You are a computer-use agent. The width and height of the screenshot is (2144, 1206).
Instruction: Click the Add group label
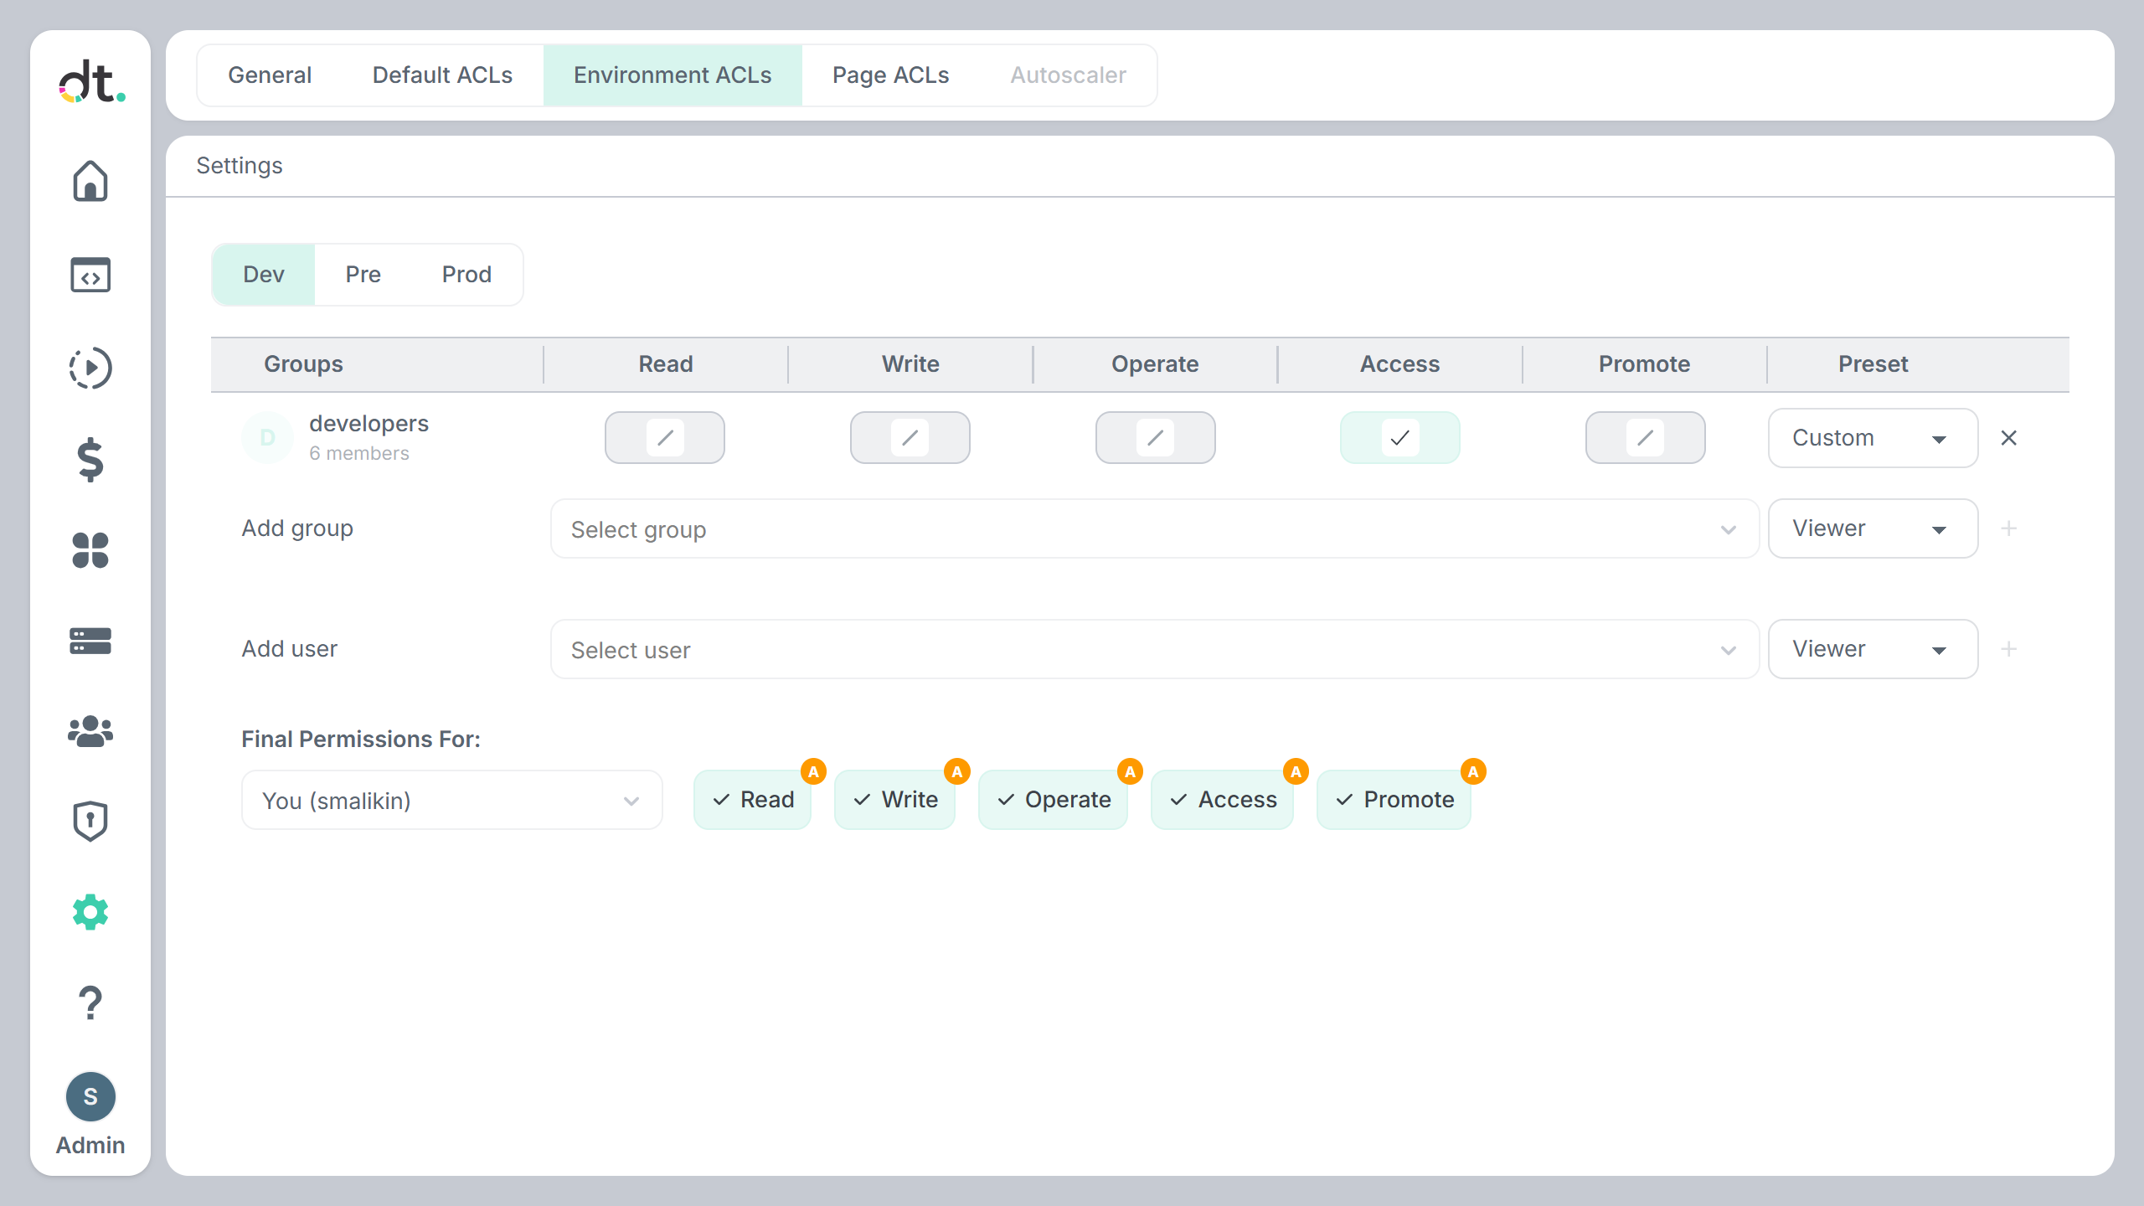coord(297,528)
